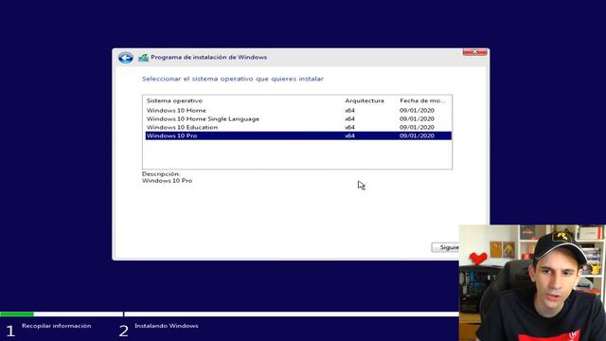
Task: Click the Sistema operativo column header
Action: pos(174,101)
